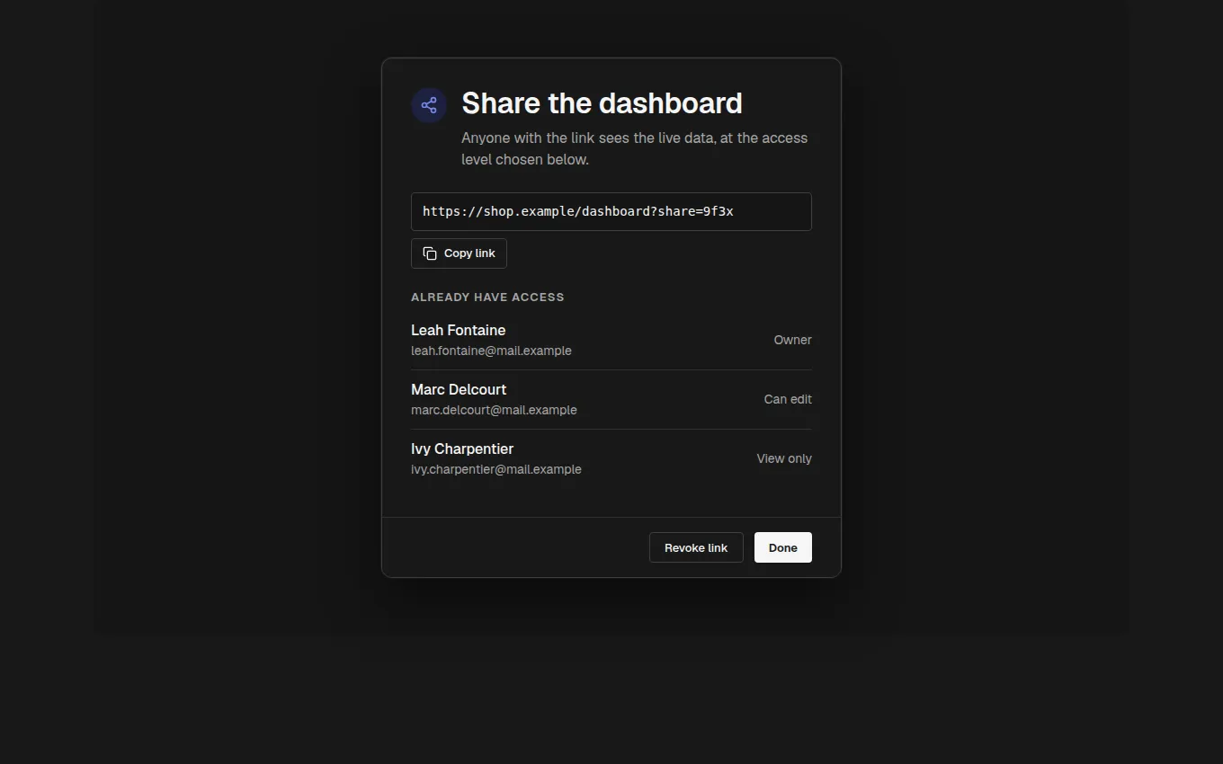1223x764 pixels.
Task: Select the Share the dashboard heading
Action: click(x=602, y=103)
